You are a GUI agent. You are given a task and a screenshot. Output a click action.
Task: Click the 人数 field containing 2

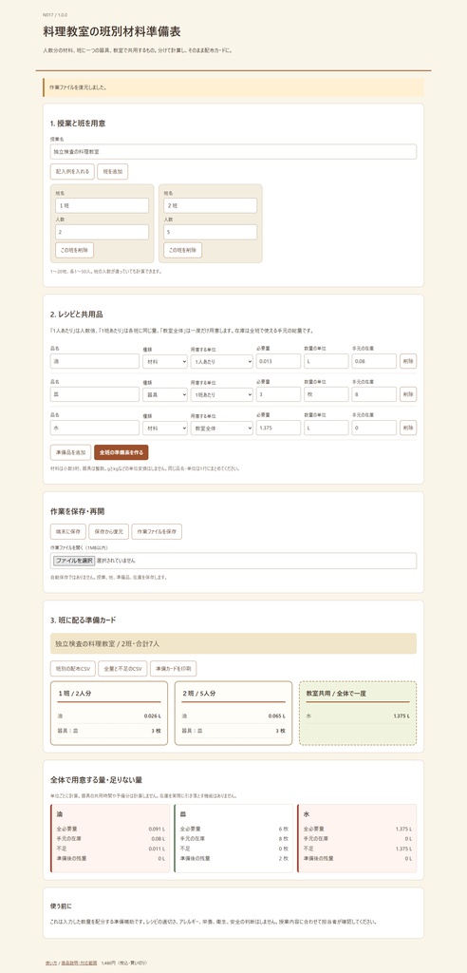coord(102,232)
